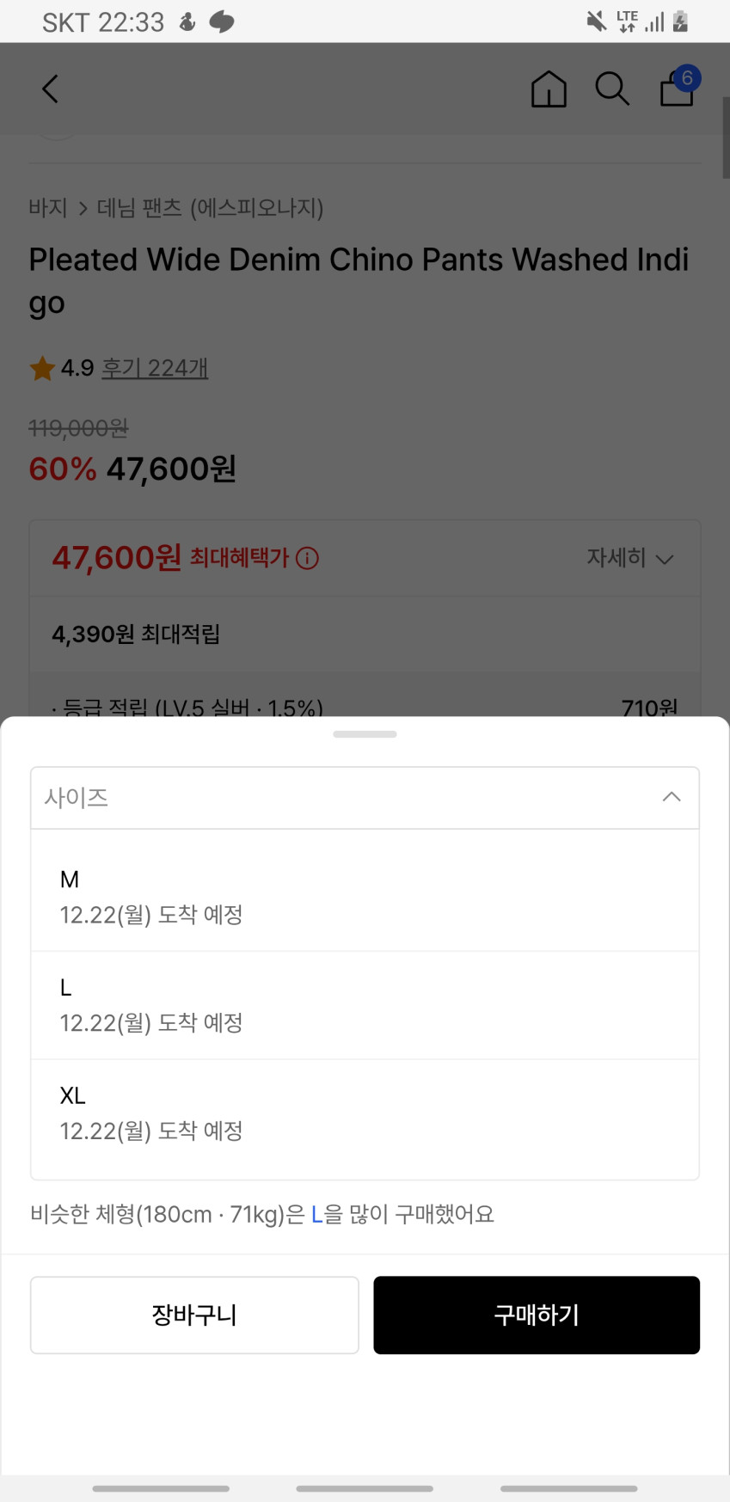This screenshot has width=730, height=1502.
Task: Tap the muted sound status icon
Action: [596, 21]
